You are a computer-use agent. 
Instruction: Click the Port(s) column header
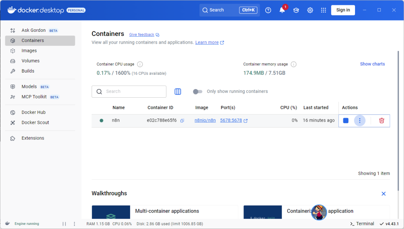[x=228, y=108]
